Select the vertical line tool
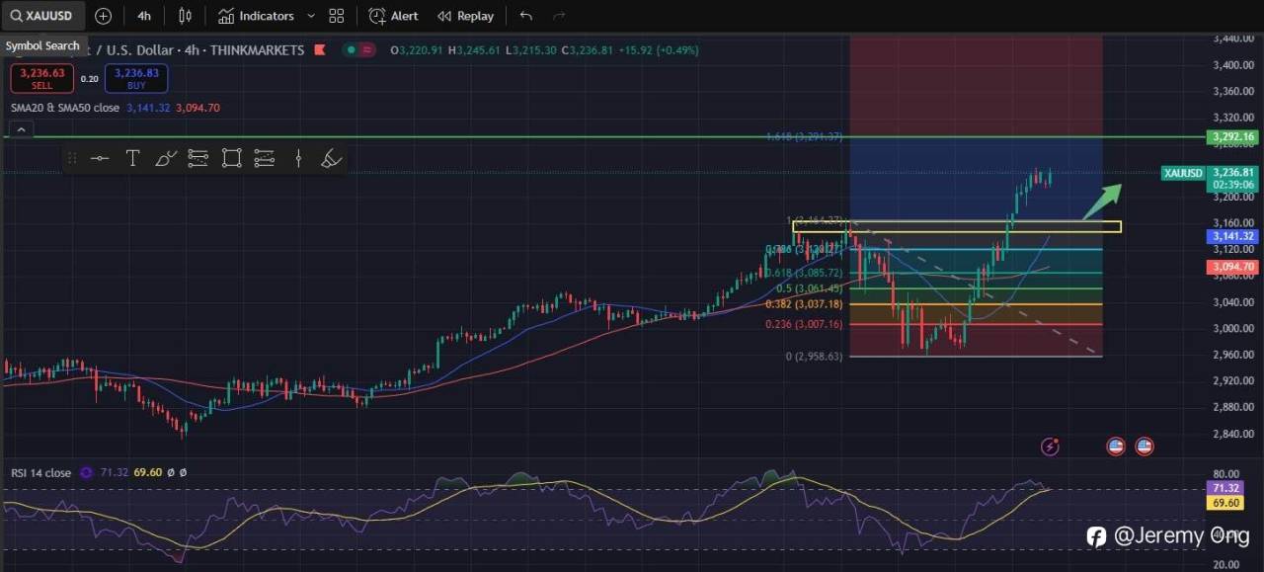The width and height of the screenshot is (1264, 572). 298,158
